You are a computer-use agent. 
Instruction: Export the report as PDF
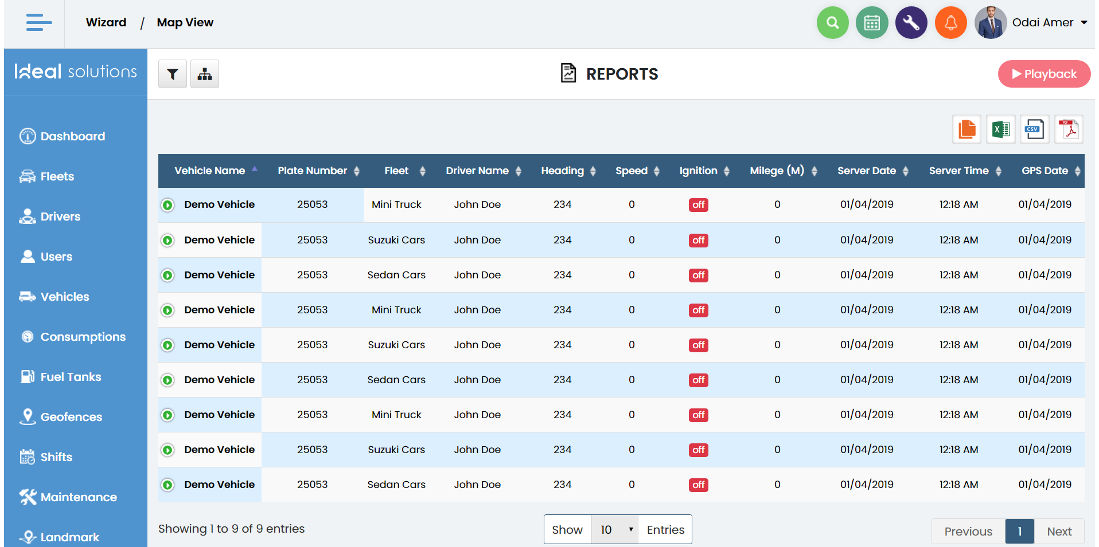point(1069,129)
